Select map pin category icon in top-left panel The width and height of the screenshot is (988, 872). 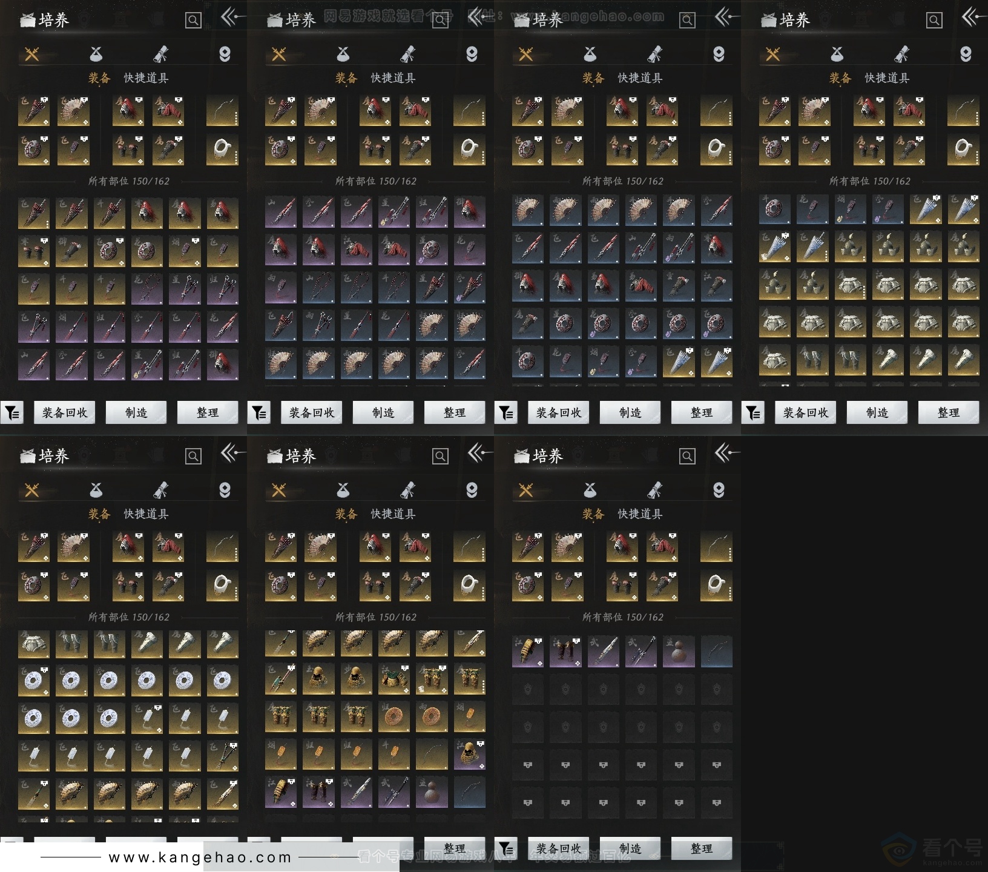225,54
